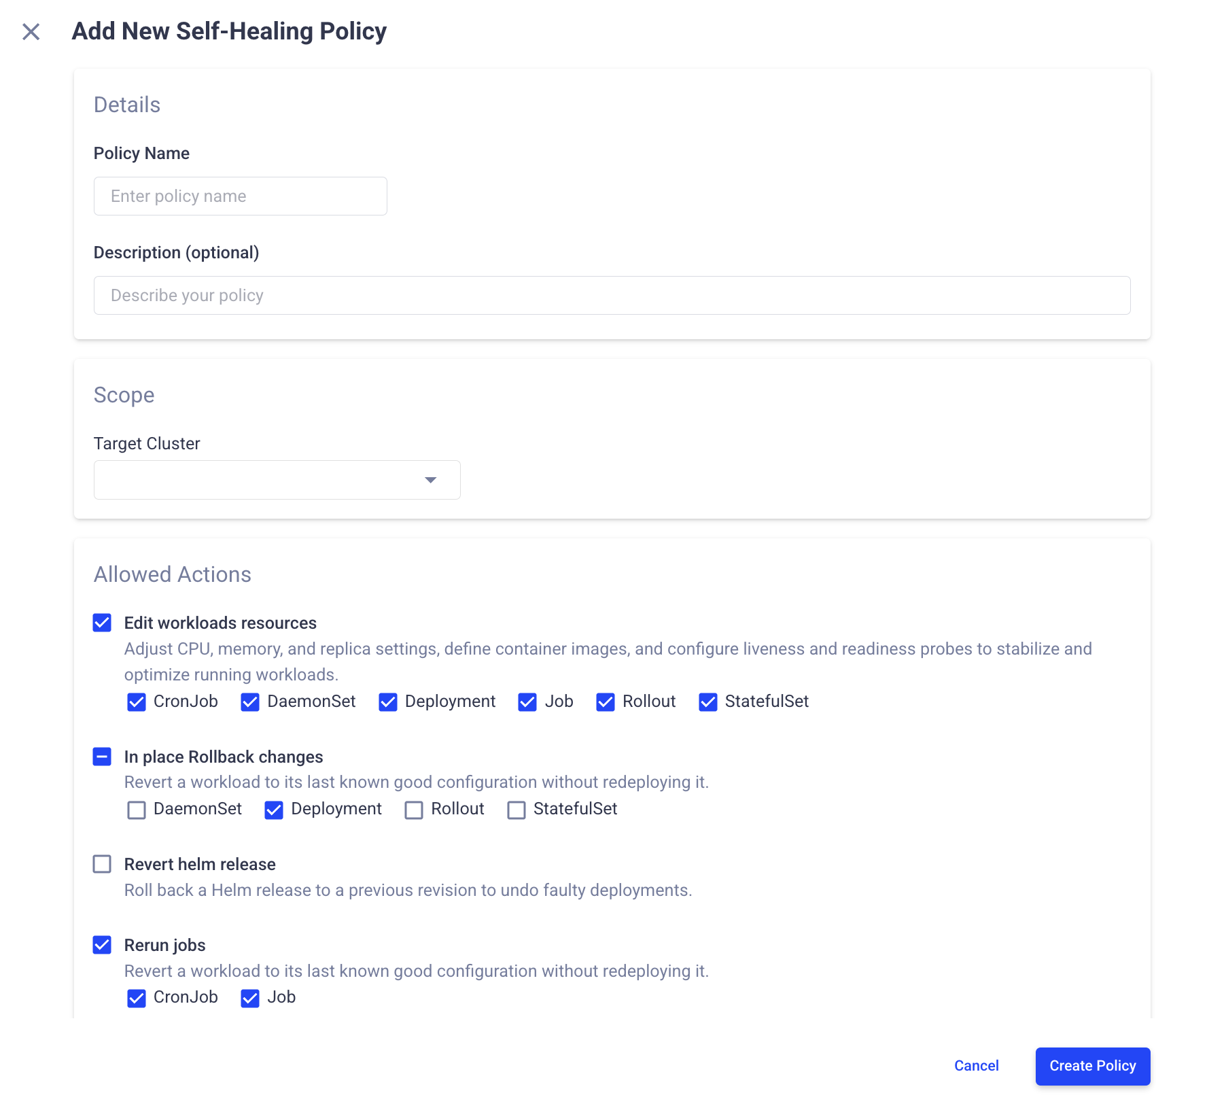Image resolution: width=1207 pixels, height=1108 pixels.
Task: Uncheck Deployment under In place Rollback
Action: coord(274,810)
